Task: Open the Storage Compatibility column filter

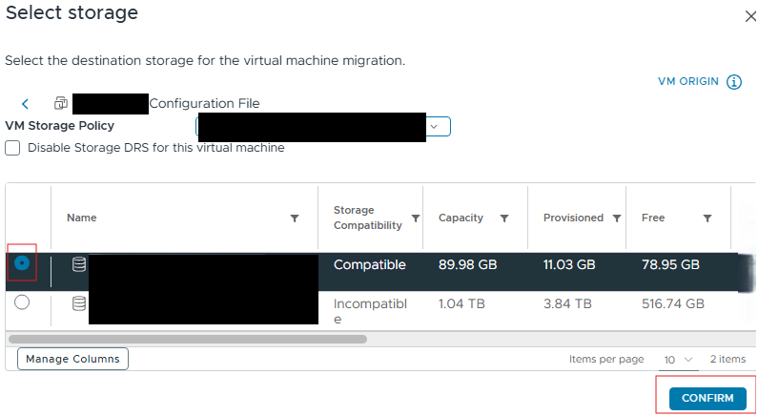Action: pos(414,218)
